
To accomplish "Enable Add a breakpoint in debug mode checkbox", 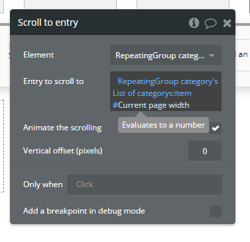I will click(216, 212).
